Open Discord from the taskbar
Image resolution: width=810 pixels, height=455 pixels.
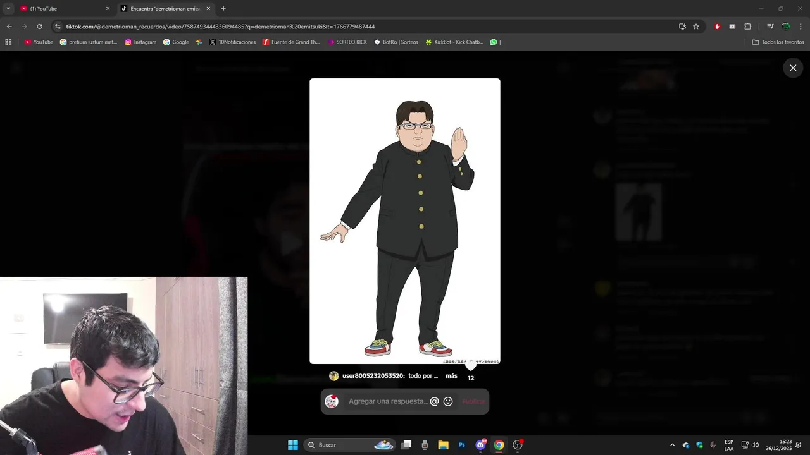pos(480,445)
